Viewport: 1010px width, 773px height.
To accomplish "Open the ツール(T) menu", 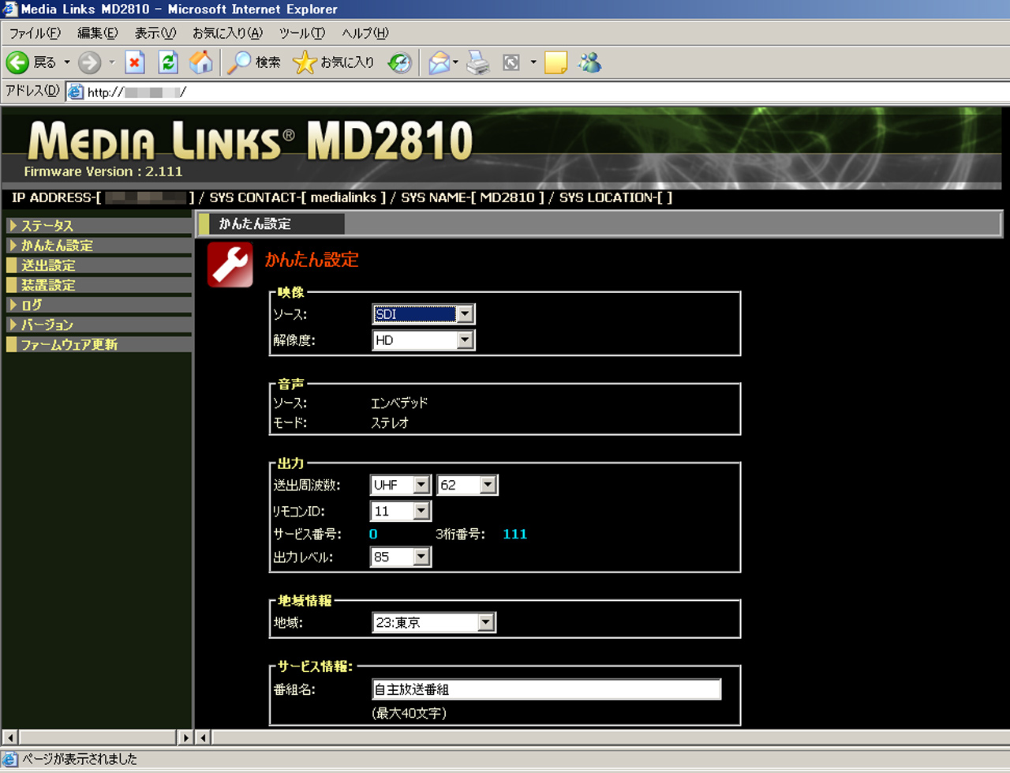I will (x=301, y=33).
